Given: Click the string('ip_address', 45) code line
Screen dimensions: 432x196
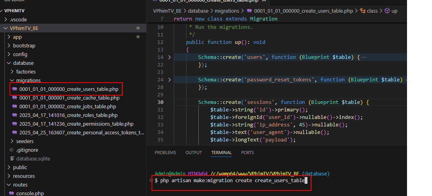Looking at the screenshot, I should tap(279, 124).
